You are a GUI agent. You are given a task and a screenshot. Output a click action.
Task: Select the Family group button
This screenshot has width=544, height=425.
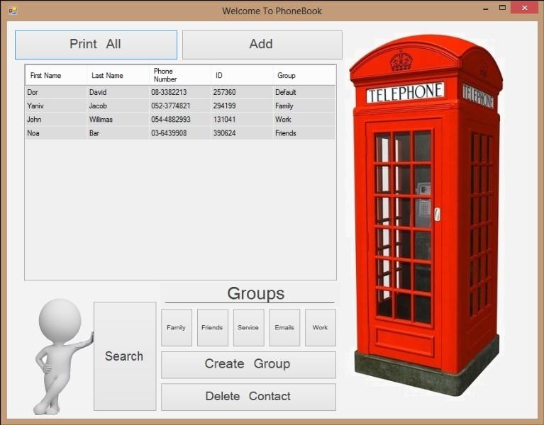(177, 327)
